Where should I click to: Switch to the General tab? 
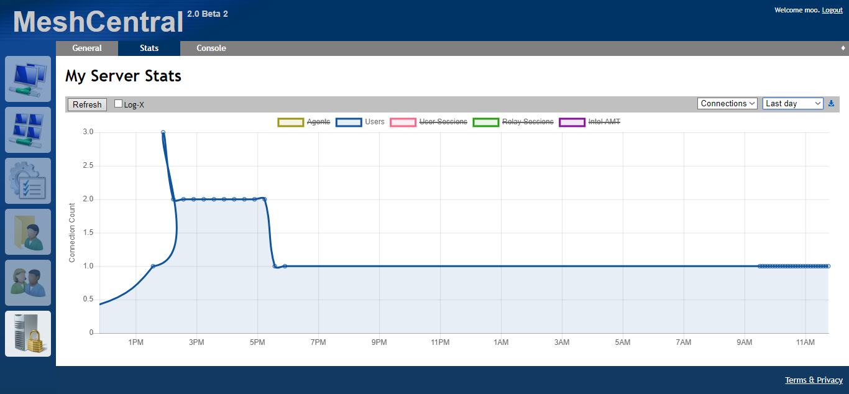click(x=87, y=48)
